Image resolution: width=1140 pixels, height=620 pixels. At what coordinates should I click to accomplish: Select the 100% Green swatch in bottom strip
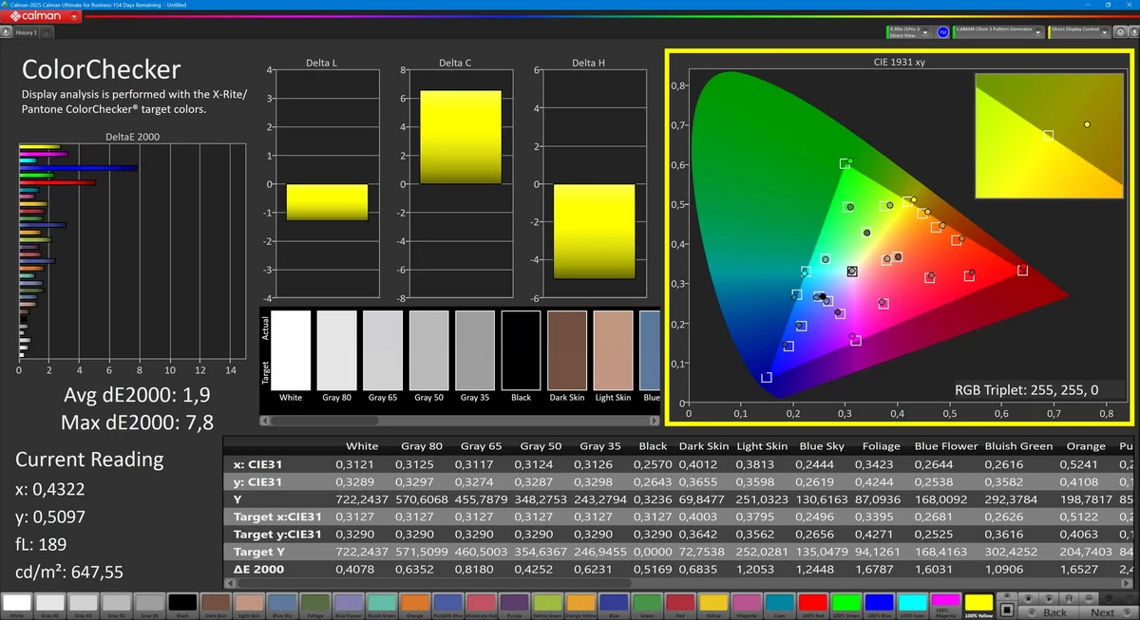click(845, 604)
